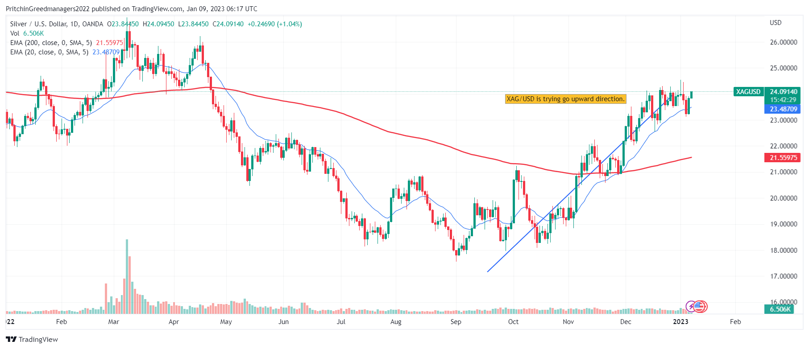Select the EMA (20, close, 0, SMA, 5) legend
The height and width of the screenshot is (349, 809).
pos(49,52)
